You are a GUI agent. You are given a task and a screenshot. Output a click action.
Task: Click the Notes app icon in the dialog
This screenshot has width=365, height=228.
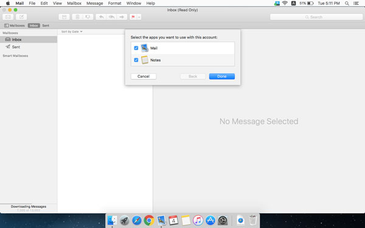145,60
